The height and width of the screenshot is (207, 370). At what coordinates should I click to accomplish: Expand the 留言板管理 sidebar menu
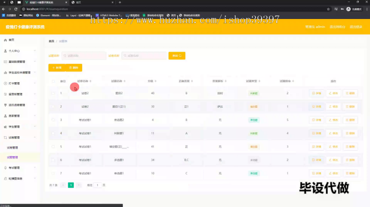20,94
